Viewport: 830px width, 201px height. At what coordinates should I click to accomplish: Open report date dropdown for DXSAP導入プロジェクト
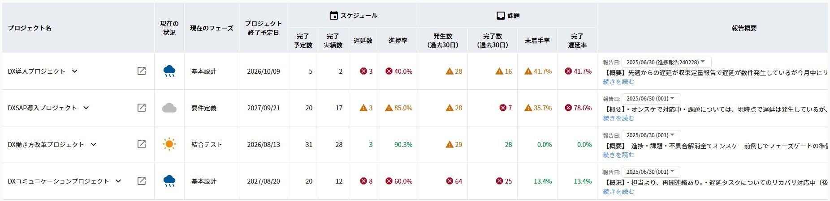coord(651,99)
